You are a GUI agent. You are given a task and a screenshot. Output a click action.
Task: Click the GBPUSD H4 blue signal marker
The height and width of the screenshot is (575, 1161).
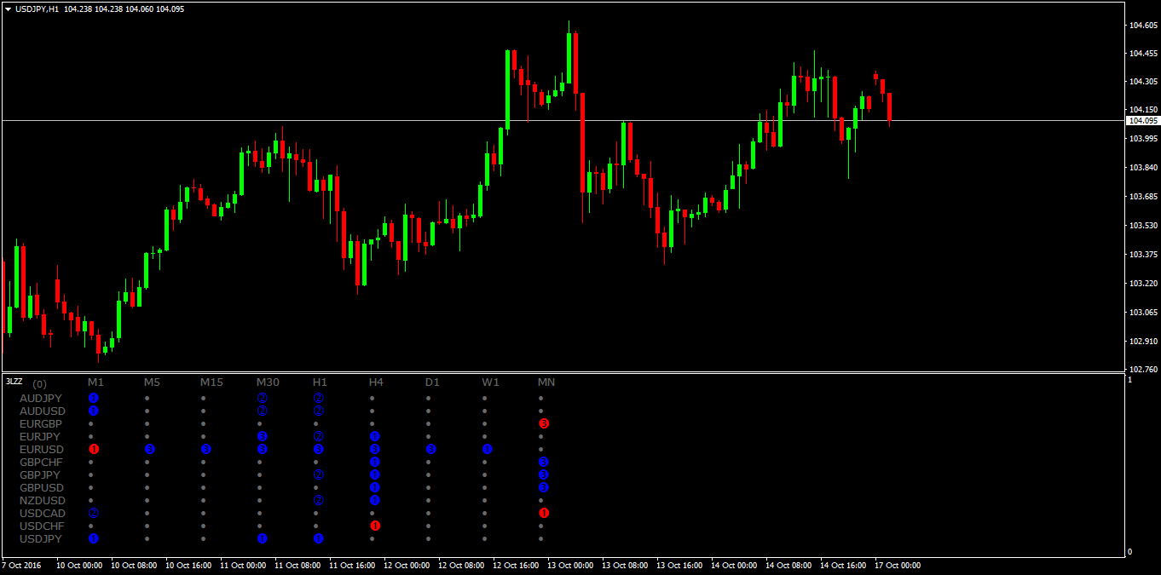pyautogui.click(x=375, y=487)
